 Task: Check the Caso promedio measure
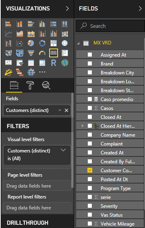click(90, 99)
